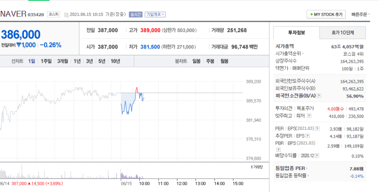The height and width of the screenshot is (192, 379).
Task: Click the 56.90% foreign ownership value
Action: point(355,96)
